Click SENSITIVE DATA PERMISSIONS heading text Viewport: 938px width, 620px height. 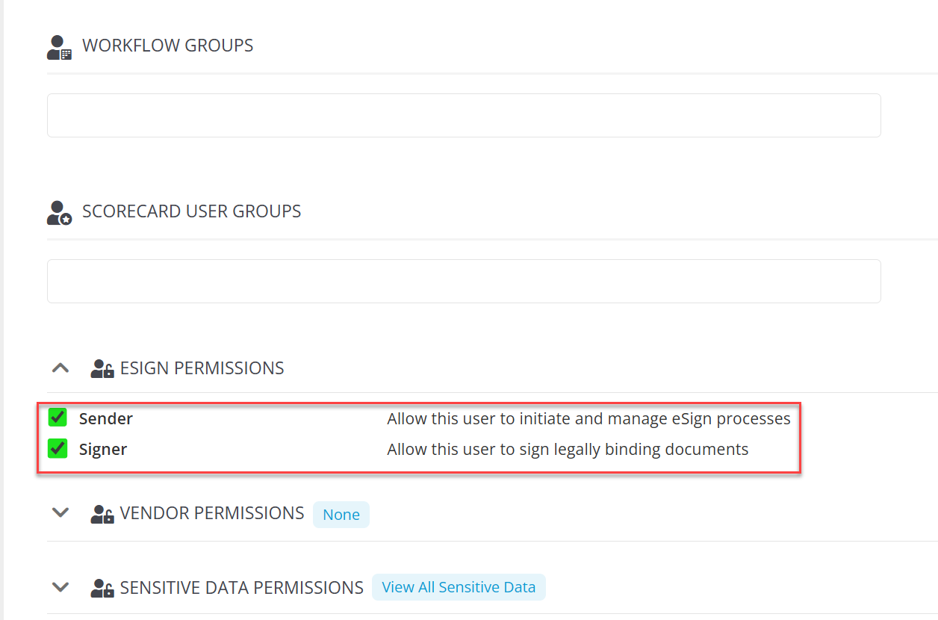[x=241, y=588]
